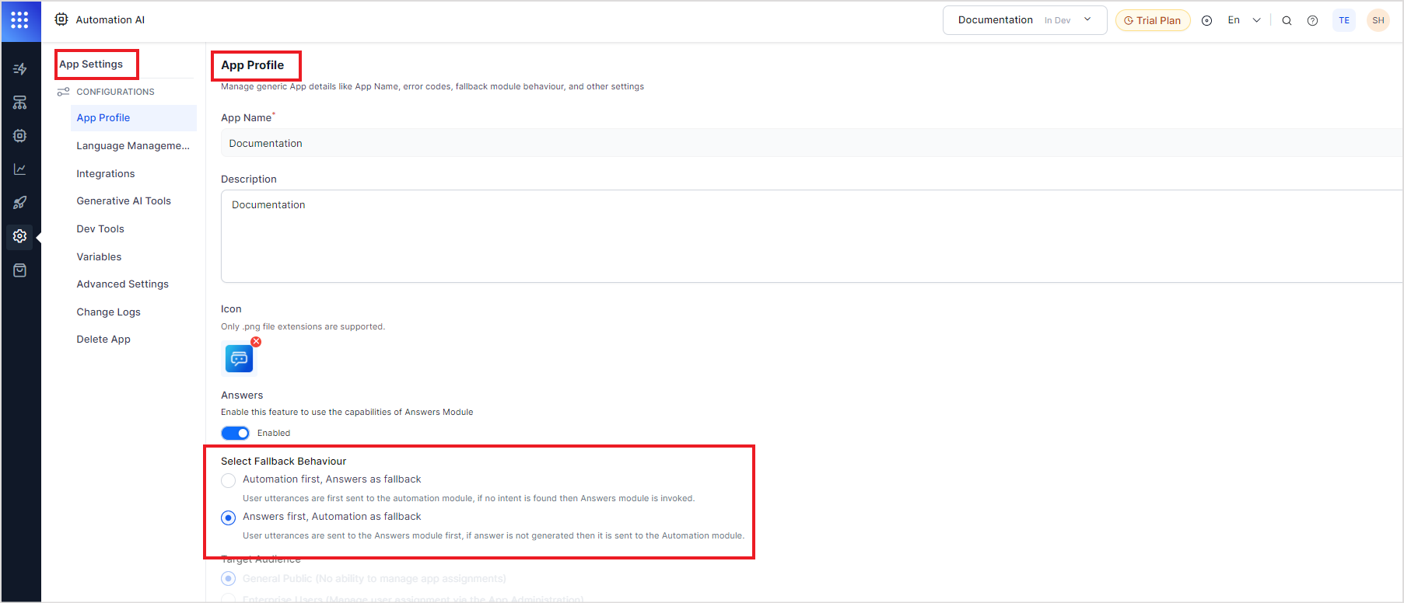Screen dimensions: 1404x603
Task: Select Automation first, Answers as fallback
Action: tap(228, 481)
